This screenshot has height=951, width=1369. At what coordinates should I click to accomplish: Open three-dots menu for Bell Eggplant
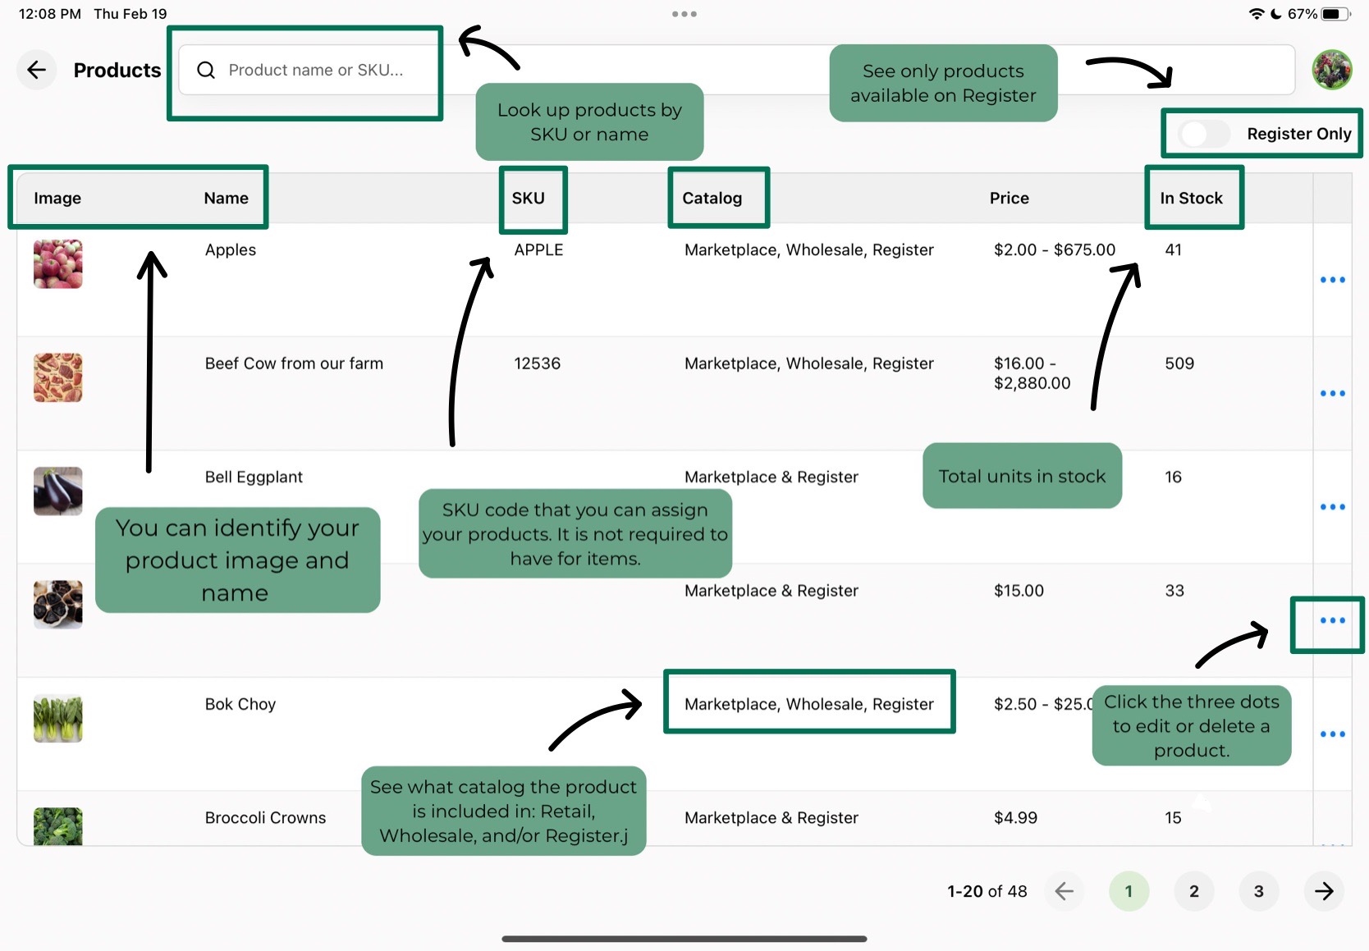pyautogui.click(x=1332, y=507)
